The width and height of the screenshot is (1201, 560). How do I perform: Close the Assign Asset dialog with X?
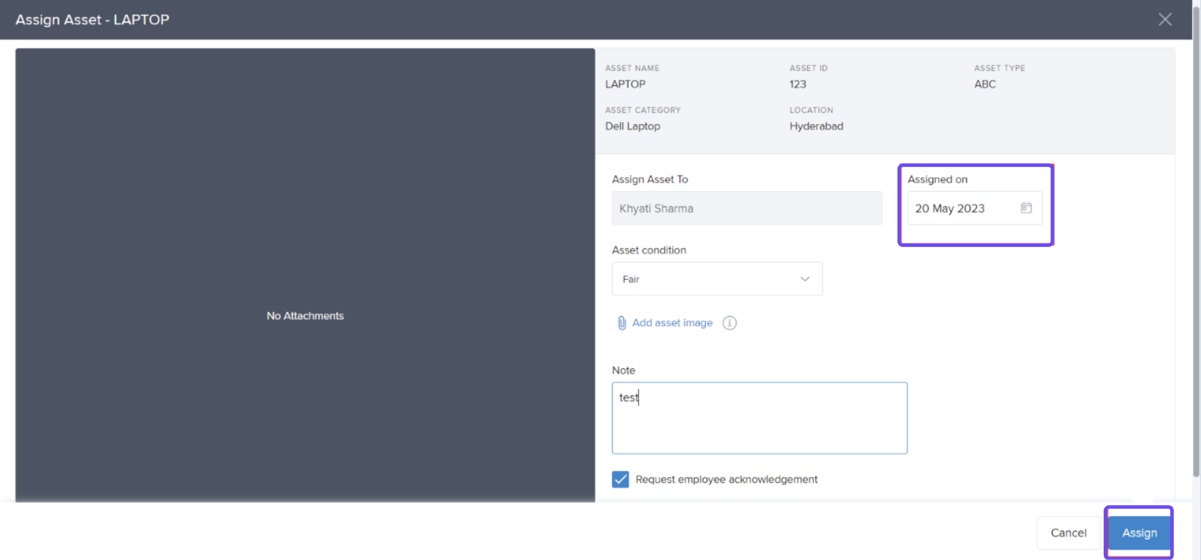[1165, 20]
